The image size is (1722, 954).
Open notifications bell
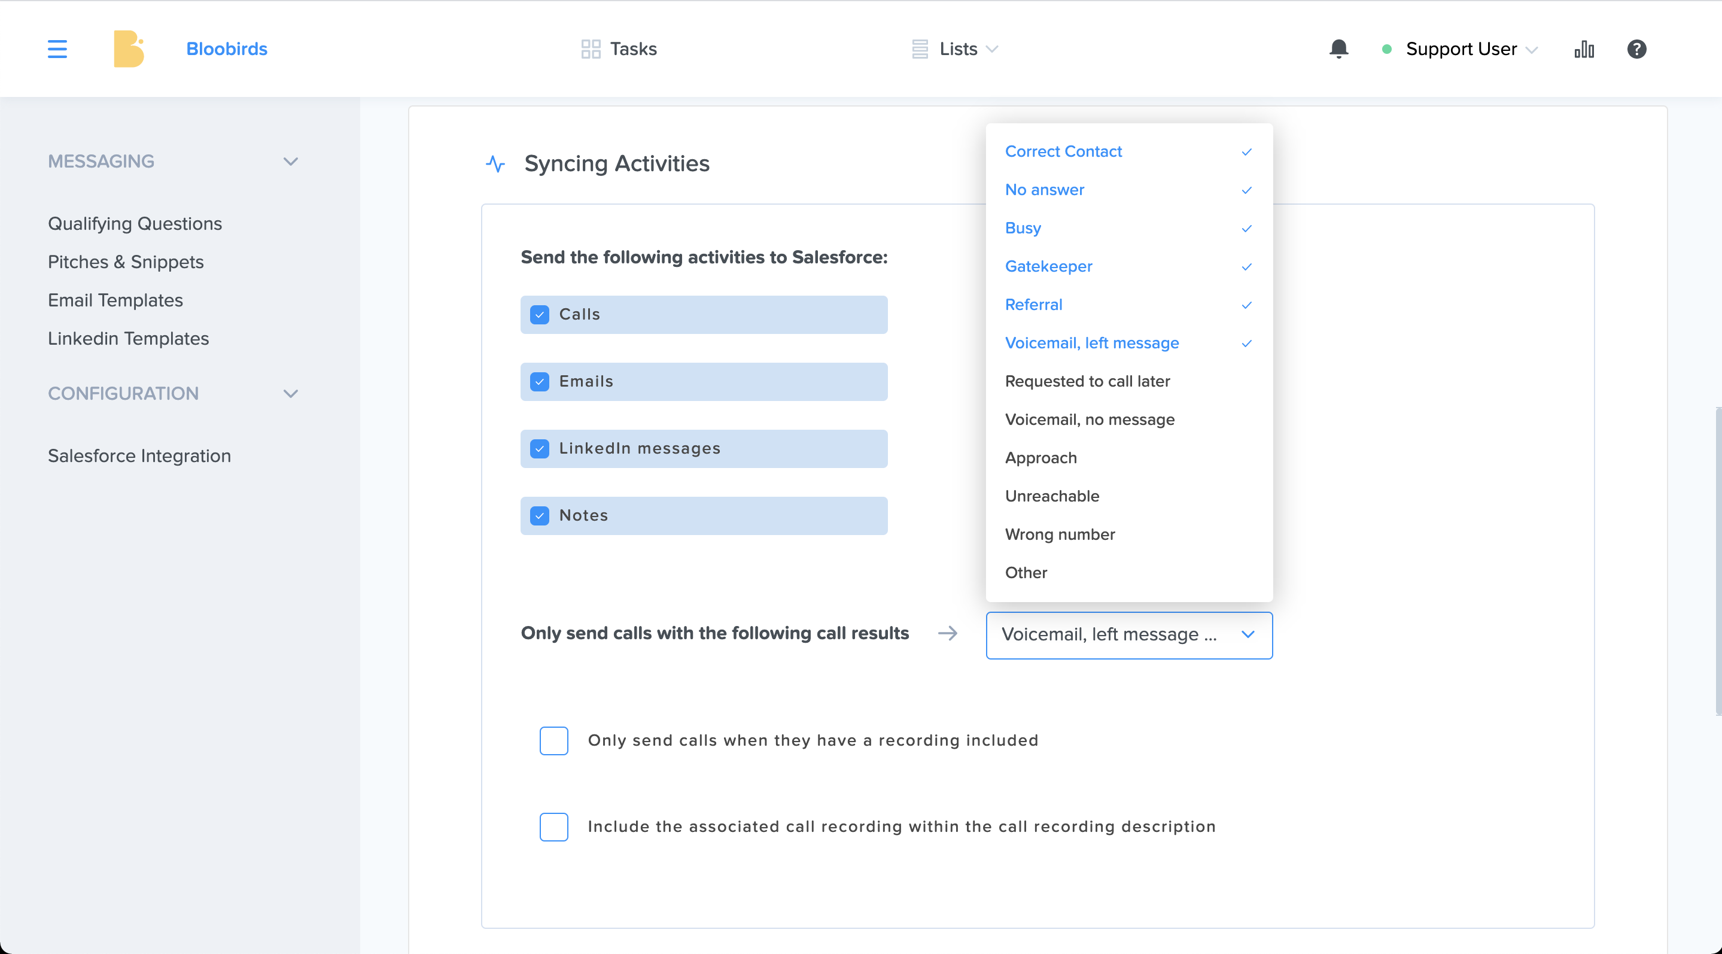(x=1338, y=49)
